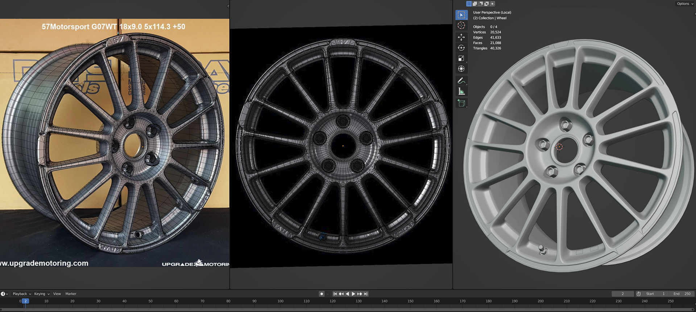
Task: Toggle auto keying record button
Action: click(x=322, y=294)
